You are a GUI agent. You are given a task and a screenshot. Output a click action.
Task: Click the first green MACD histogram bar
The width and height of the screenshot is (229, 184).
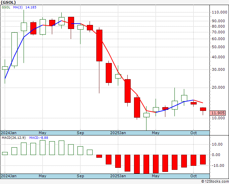click(x=5, y=153)
